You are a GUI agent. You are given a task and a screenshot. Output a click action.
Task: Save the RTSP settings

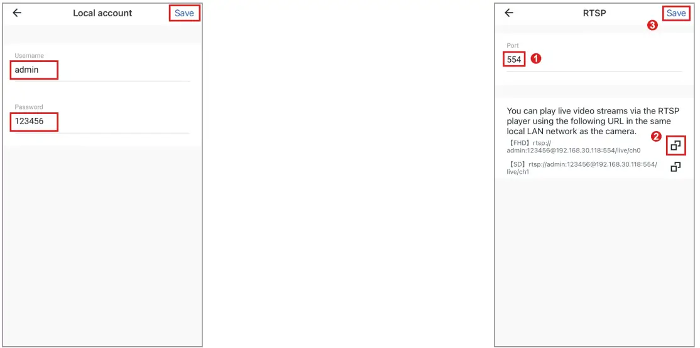coord(676,13)
